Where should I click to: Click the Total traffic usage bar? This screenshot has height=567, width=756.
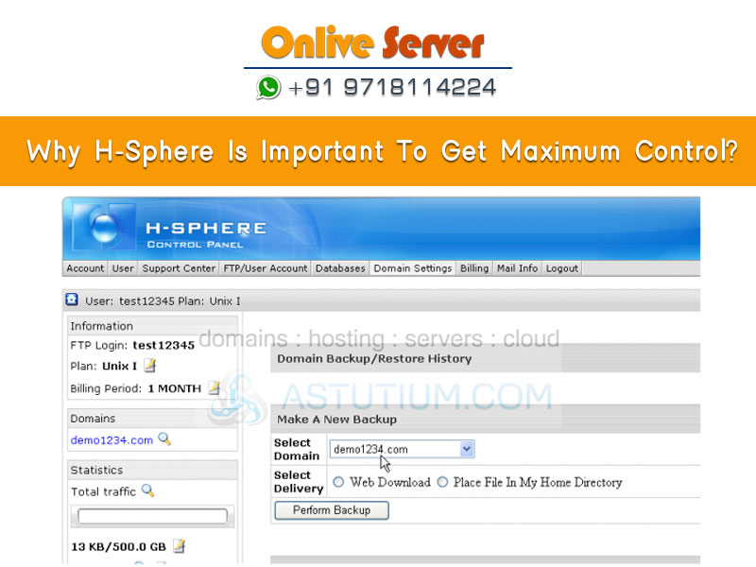click(152, 516)
